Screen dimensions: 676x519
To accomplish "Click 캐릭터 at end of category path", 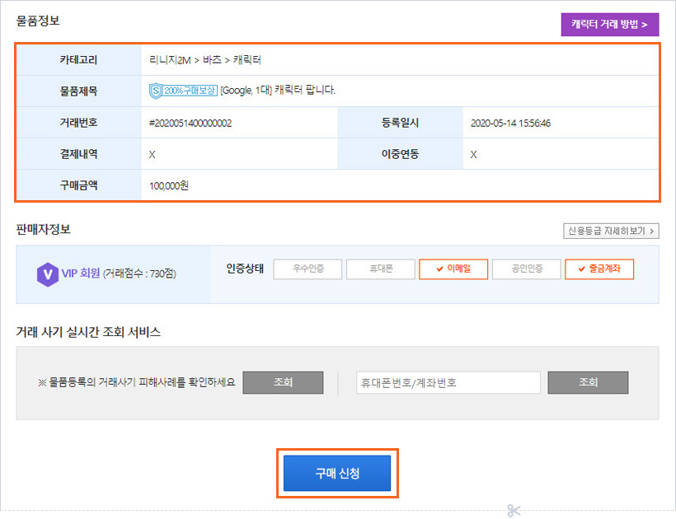I will point(247,59).
